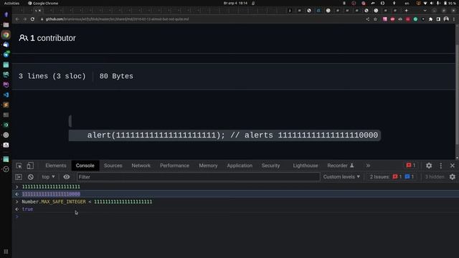Open the Recorder tab in DevTools
The width and height of the screenshot is (459, 258).
[341, 166]
